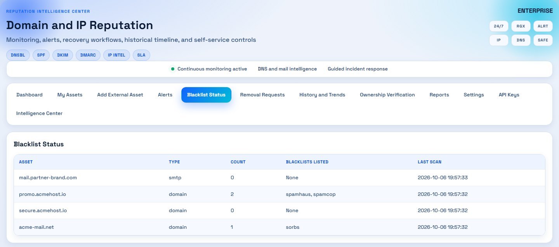Click the ENTERPRISE plan label
559x247 pixels.
click(535, 11)
